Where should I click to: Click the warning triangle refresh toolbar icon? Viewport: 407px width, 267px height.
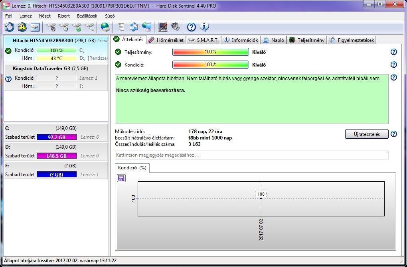[22, 27]
